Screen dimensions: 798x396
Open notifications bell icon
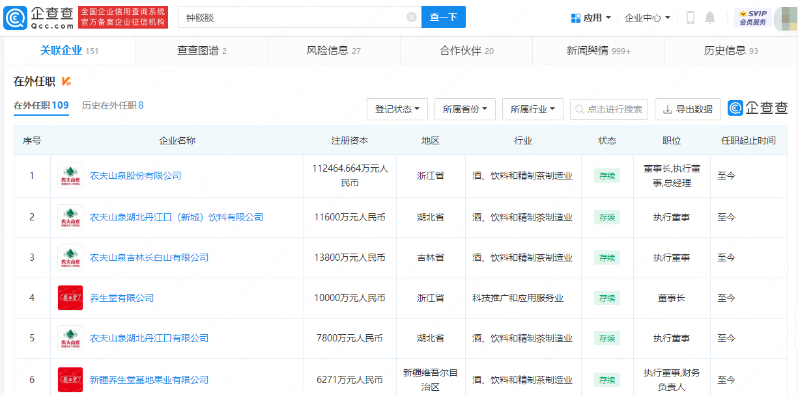tap(710, 18)
